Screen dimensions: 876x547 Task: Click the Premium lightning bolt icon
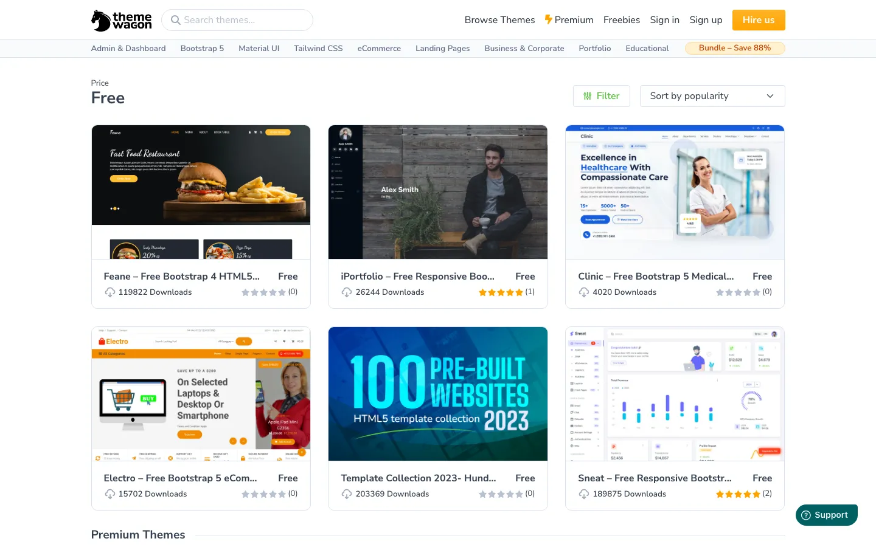click(x=548, y=19)
